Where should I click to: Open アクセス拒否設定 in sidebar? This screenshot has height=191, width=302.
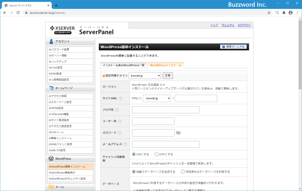70,126
